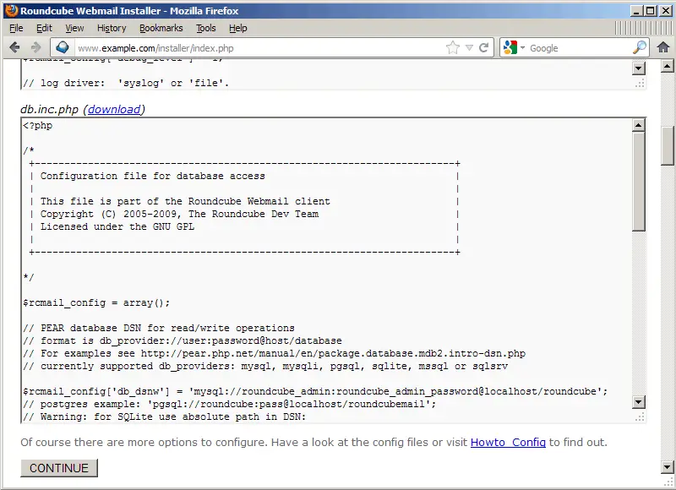Click the SQLite warning comment line

pyautogui.click(x=164, y=416)
